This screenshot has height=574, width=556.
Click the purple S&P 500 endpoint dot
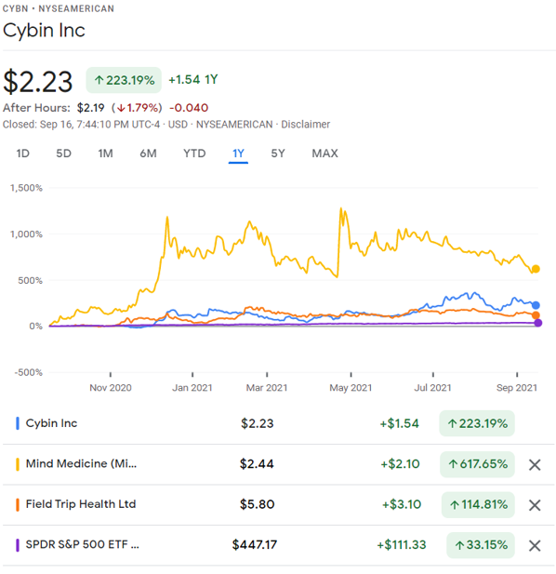[537, 323]
